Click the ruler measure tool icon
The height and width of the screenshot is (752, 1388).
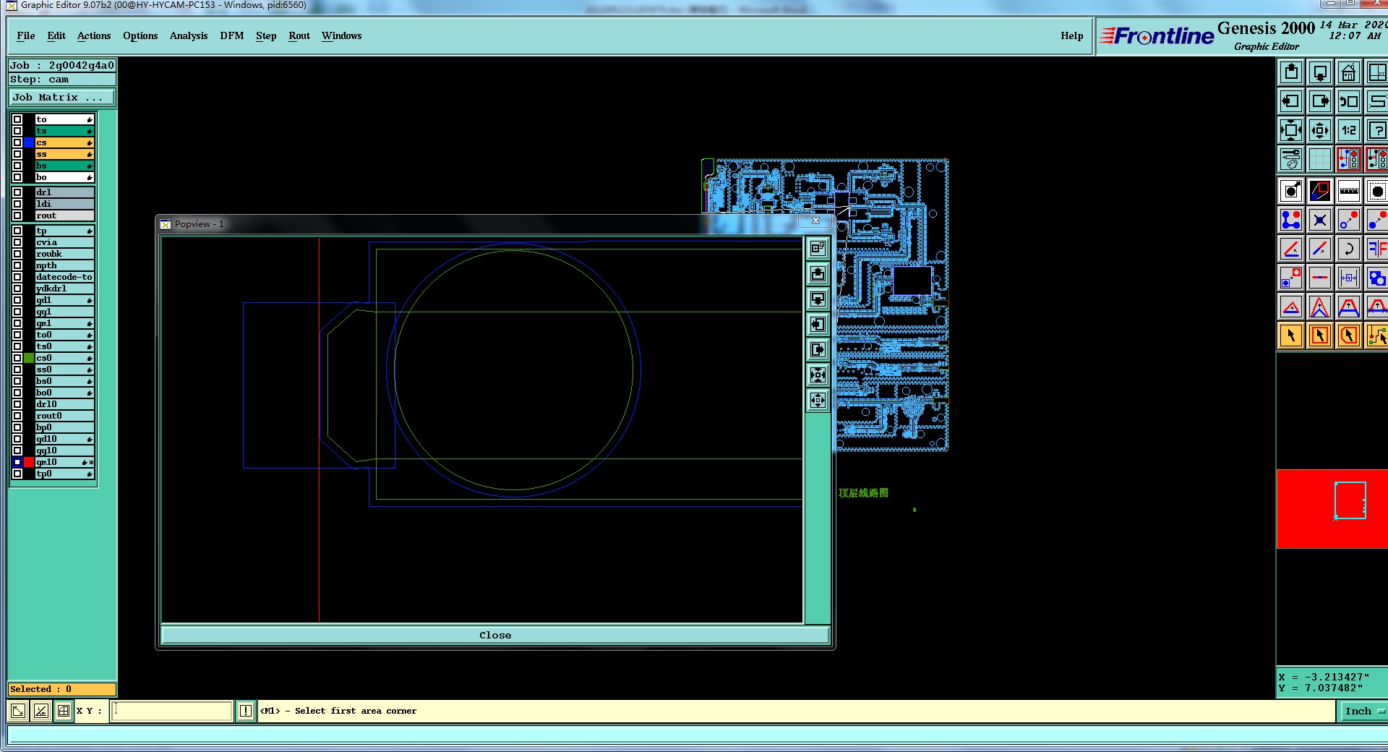coord(1349,191)
